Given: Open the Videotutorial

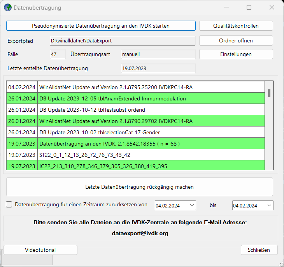Looking at the screenshot, I should coord(40,250).
